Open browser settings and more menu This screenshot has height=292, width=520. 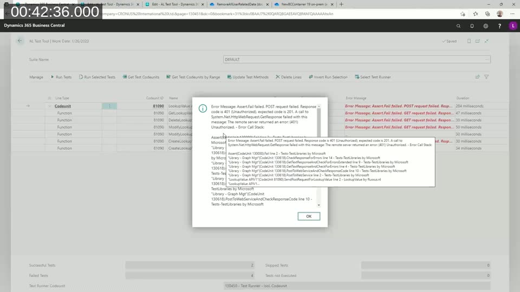512,14
